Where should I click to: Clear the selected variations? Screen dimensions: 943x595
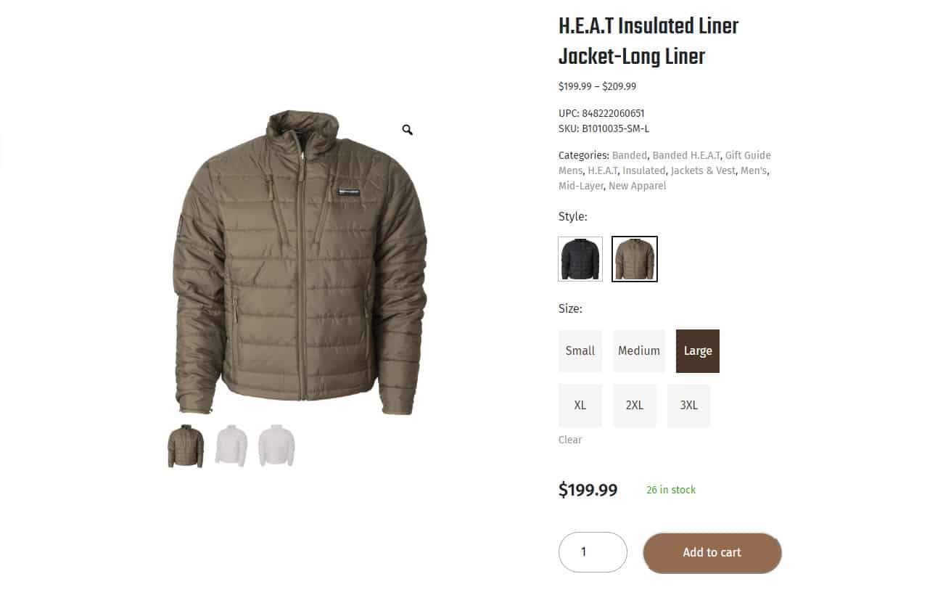(x=570, y=440)
